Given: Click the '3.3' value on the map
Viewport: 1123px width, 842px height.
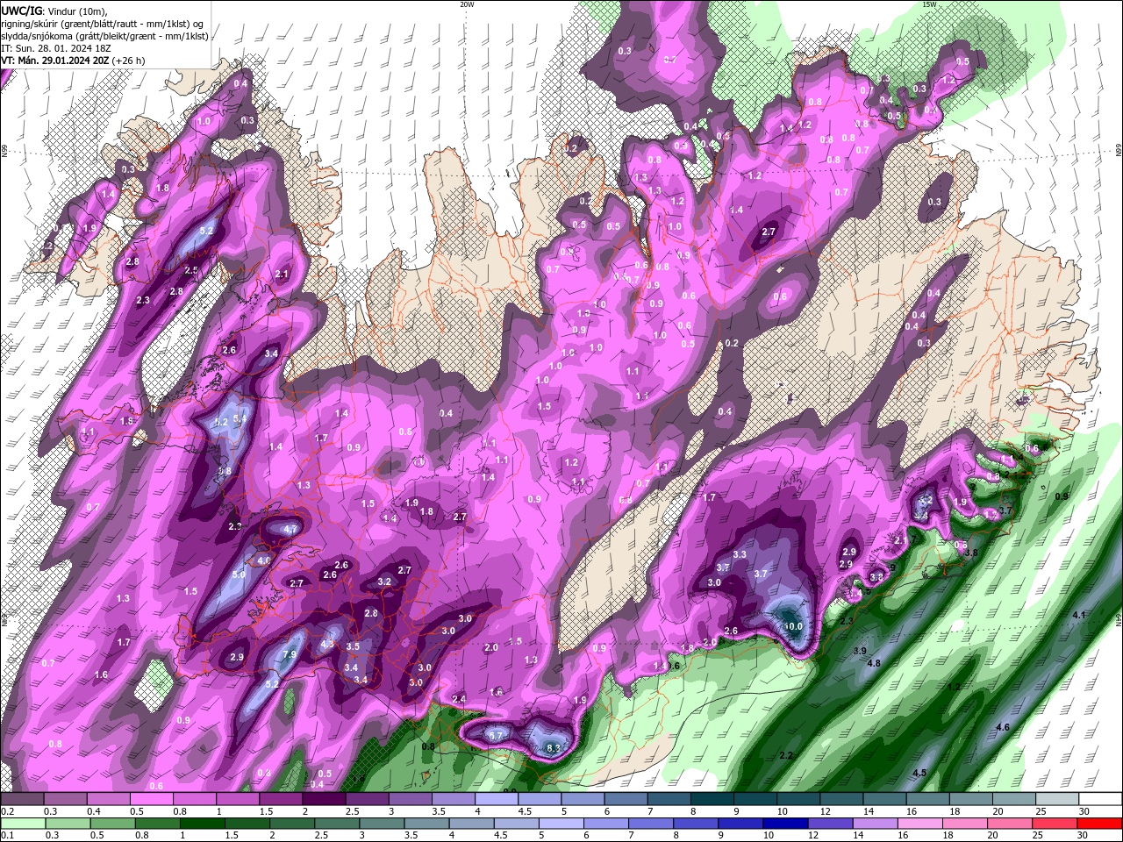Looking at the screenshot, I should pyautogui.click(x=740, y=554).
